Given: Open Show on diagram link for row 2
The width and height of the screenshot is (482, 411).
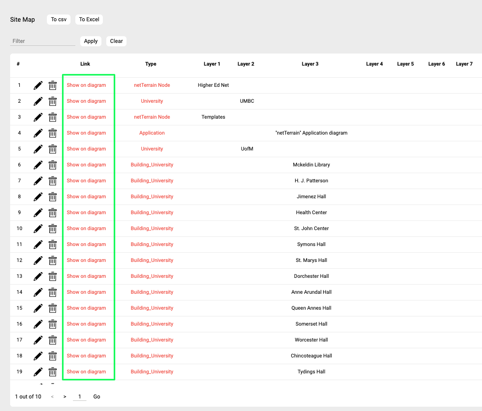Looking at the screenshot, I should point(86,101).
